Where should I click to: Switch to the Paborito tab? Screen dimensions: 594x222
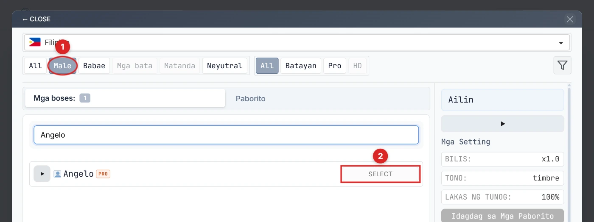tap(251, 98)
